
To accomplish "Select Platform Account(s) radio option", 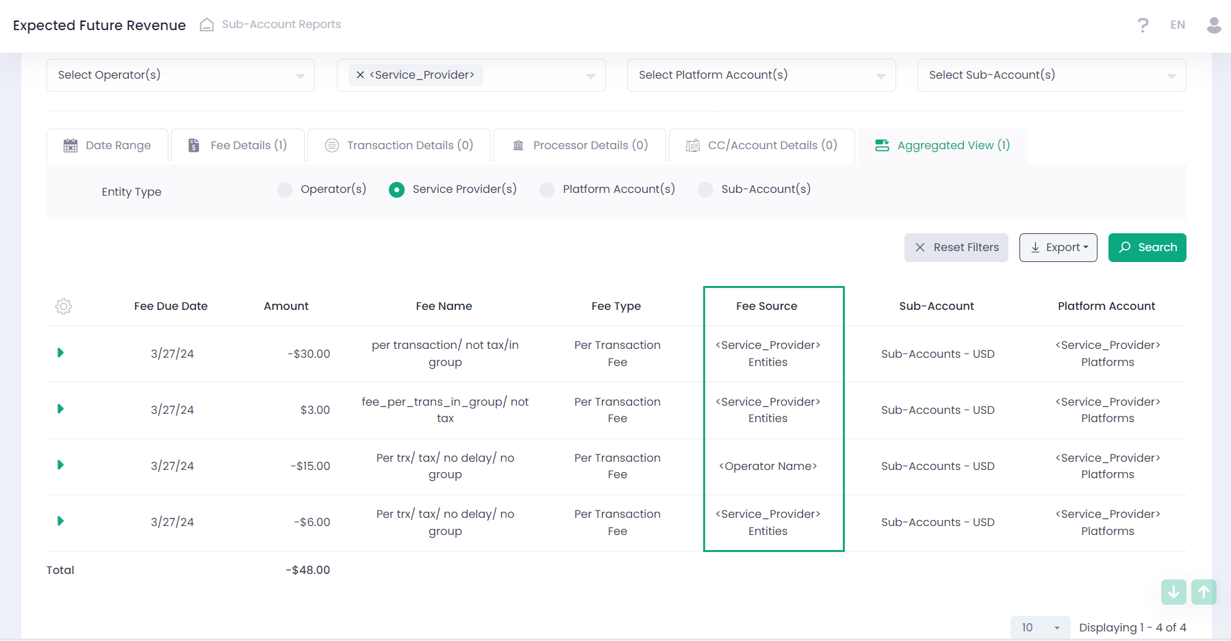I will 547,189.
